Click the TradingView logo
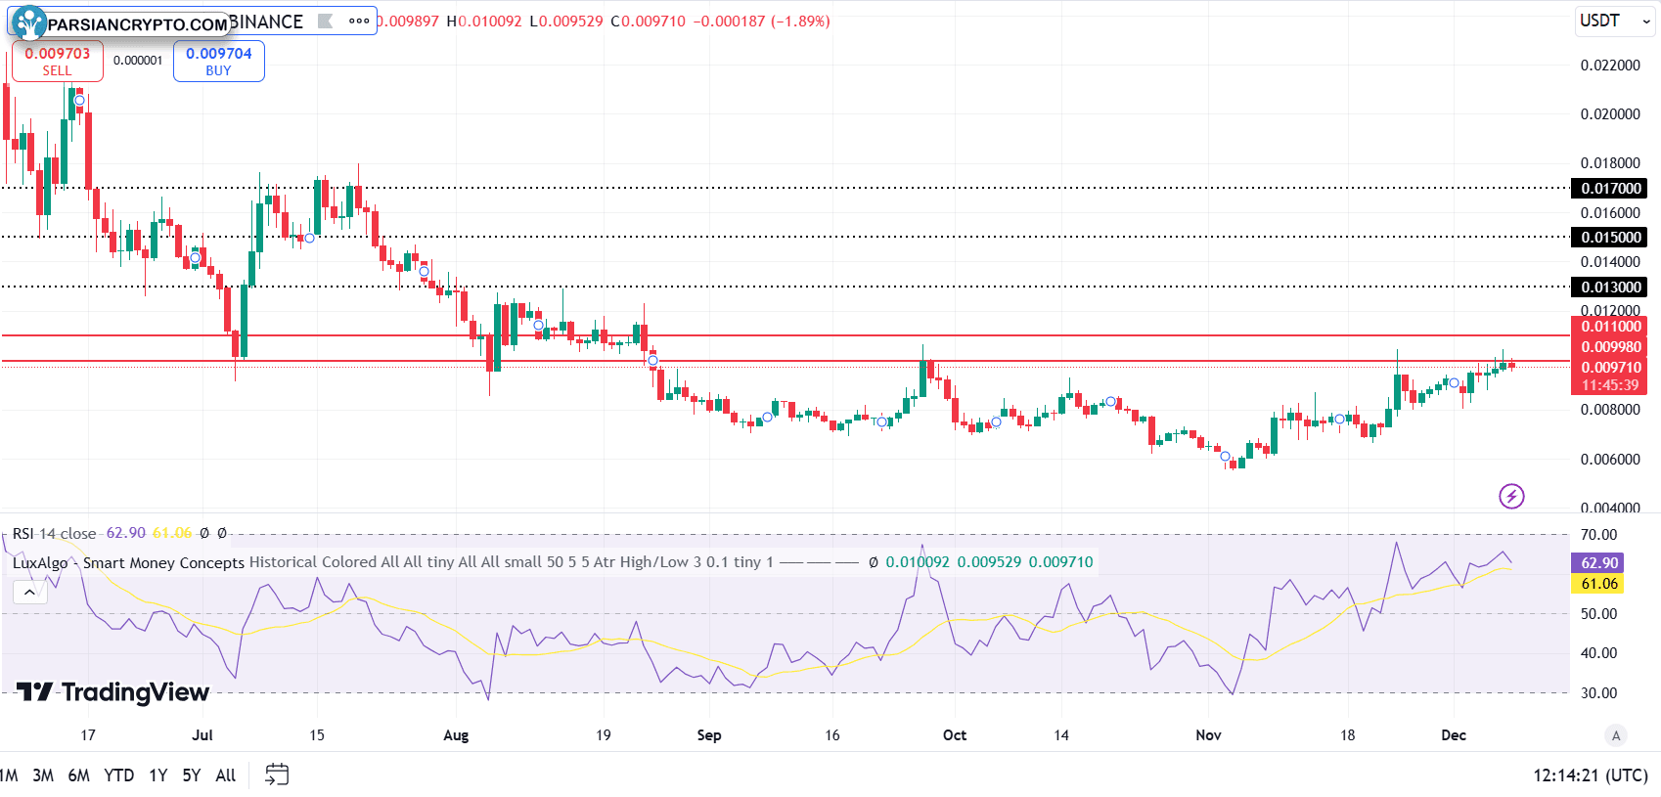The image size is (1661, 797). click(112, 692)
